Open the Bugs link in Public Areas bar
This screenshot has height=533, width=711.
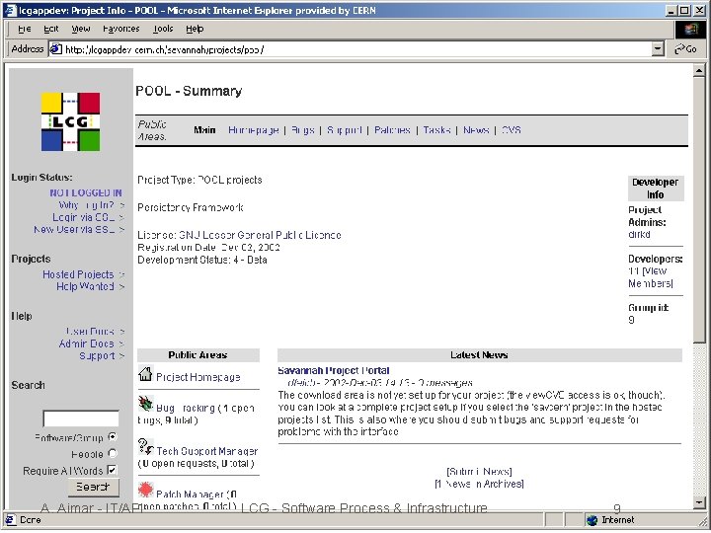click(x=303, y=130)
